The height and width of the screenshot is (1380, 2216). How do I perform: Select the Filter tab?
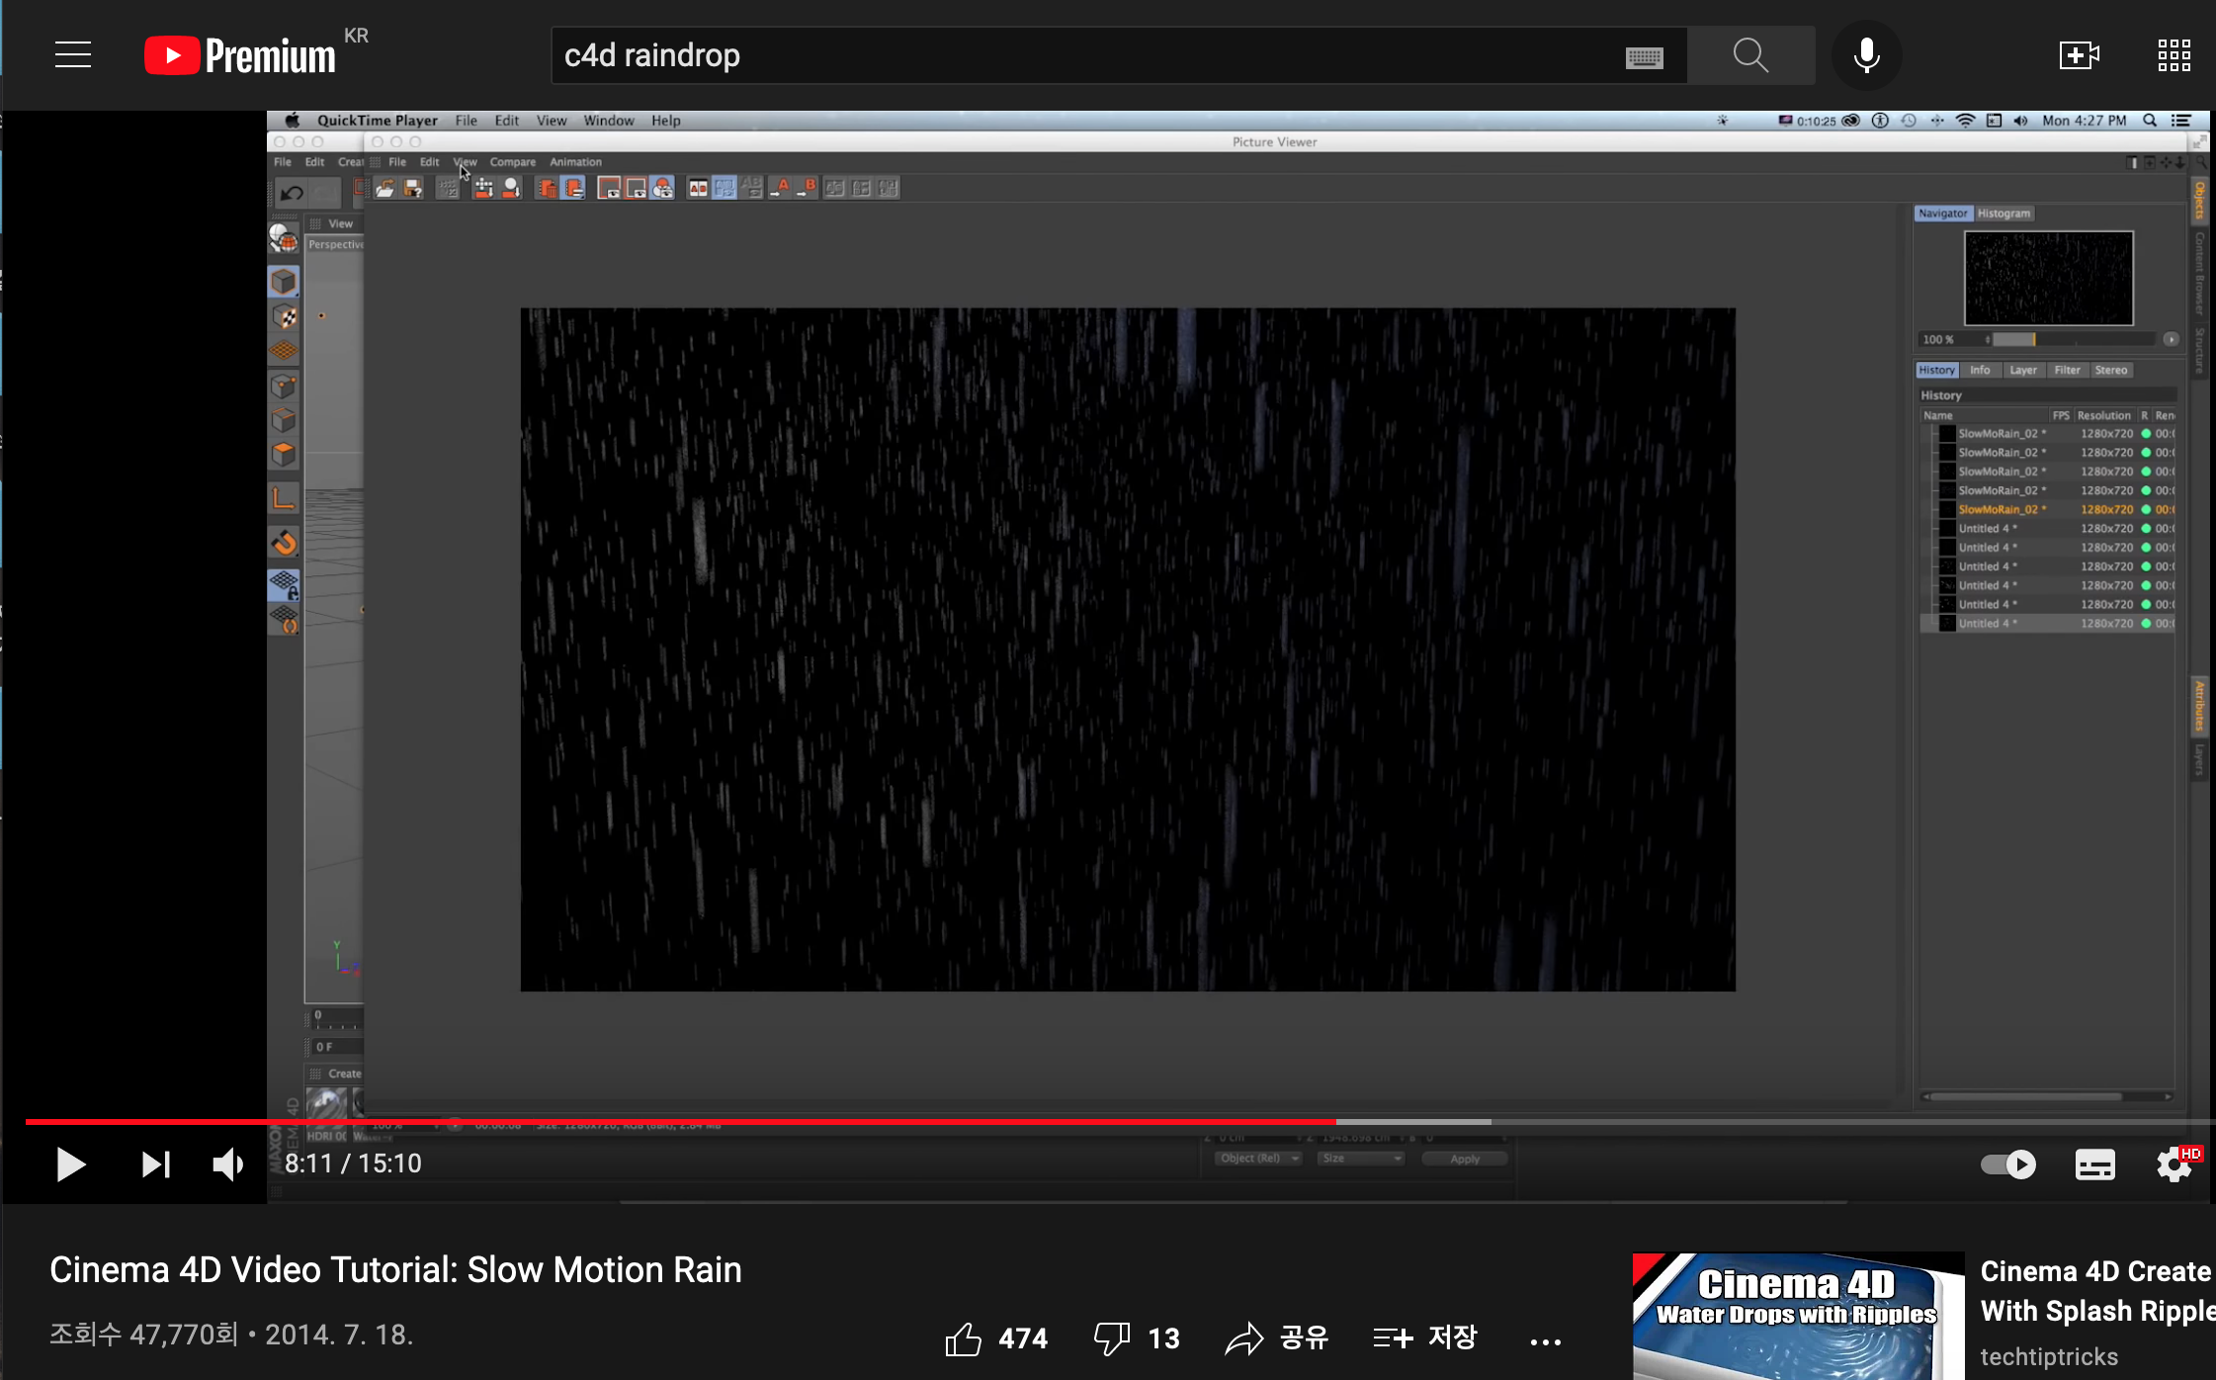(2067, 371)
